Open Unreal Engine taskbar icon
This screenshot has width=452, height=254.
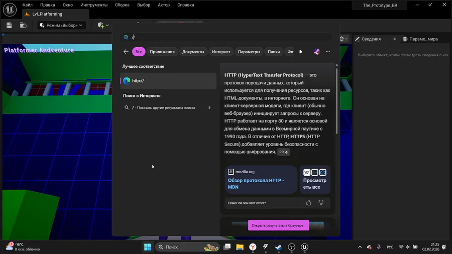(x=305, y=247)
